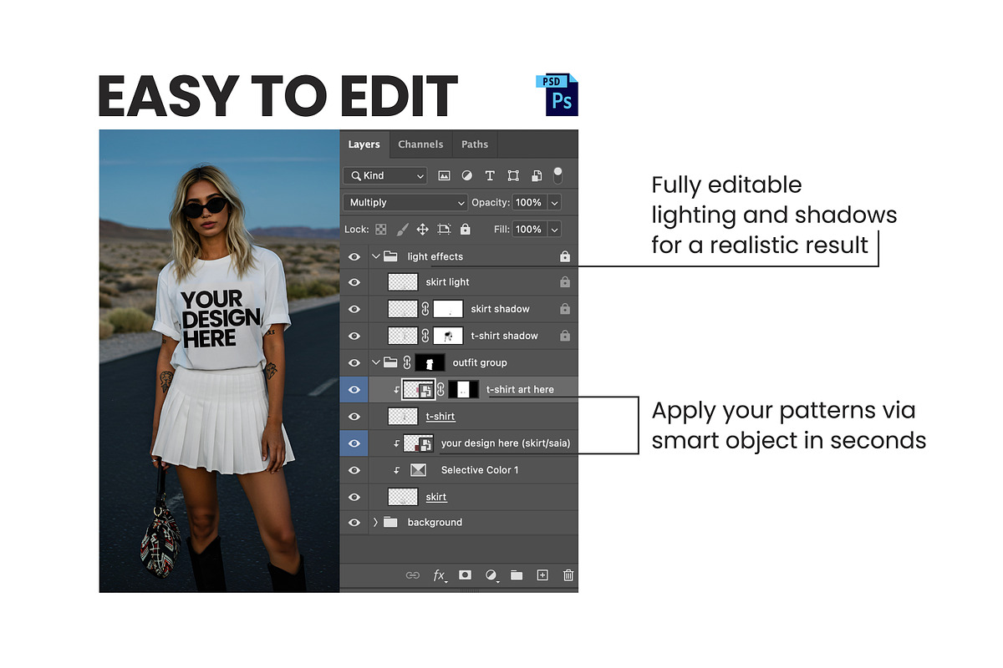Click the Lock all padlock icon
1003x668 pixels.
point(466,229)
